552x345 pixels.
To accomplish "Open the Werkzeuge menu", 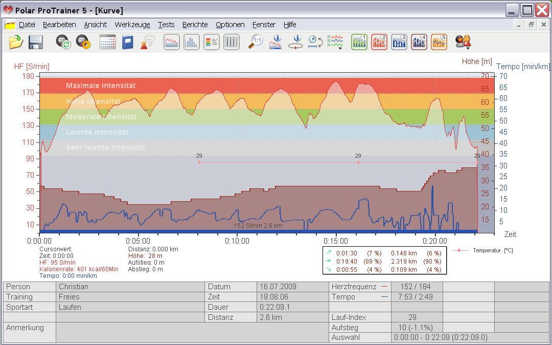I will click(x=132, y=25).
